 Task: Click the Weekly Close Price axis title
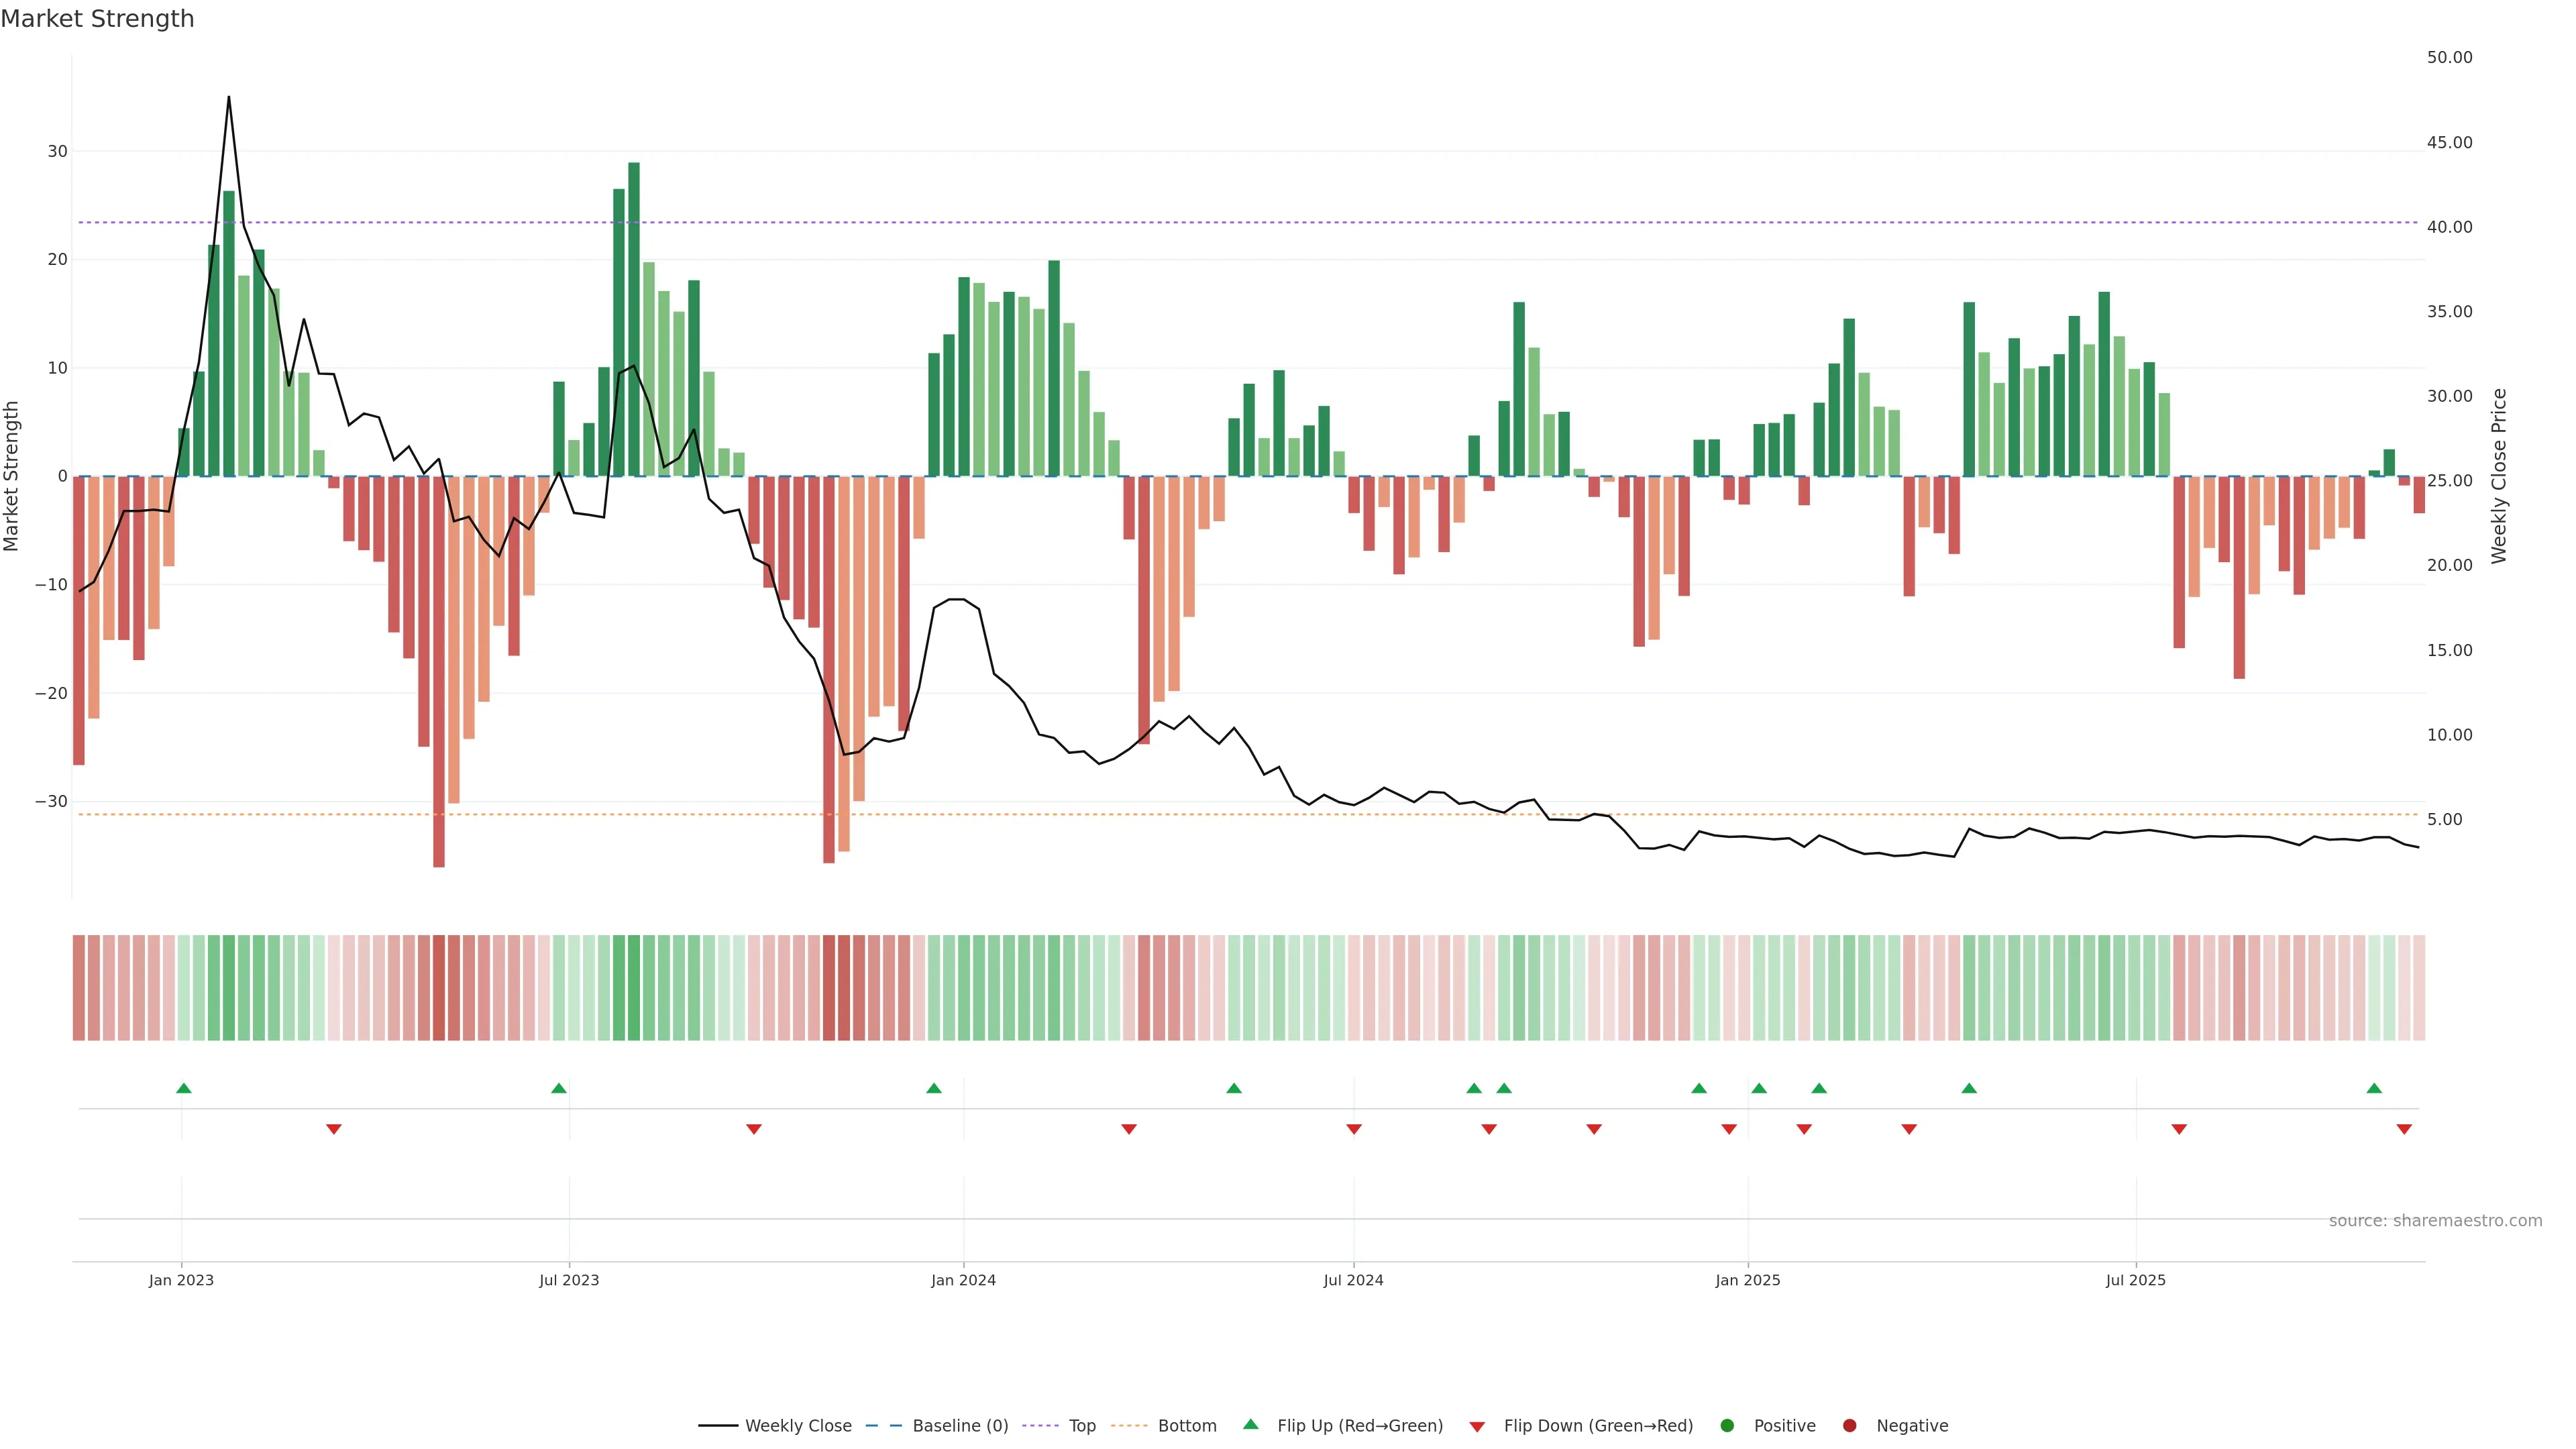tap(2499, 476)
